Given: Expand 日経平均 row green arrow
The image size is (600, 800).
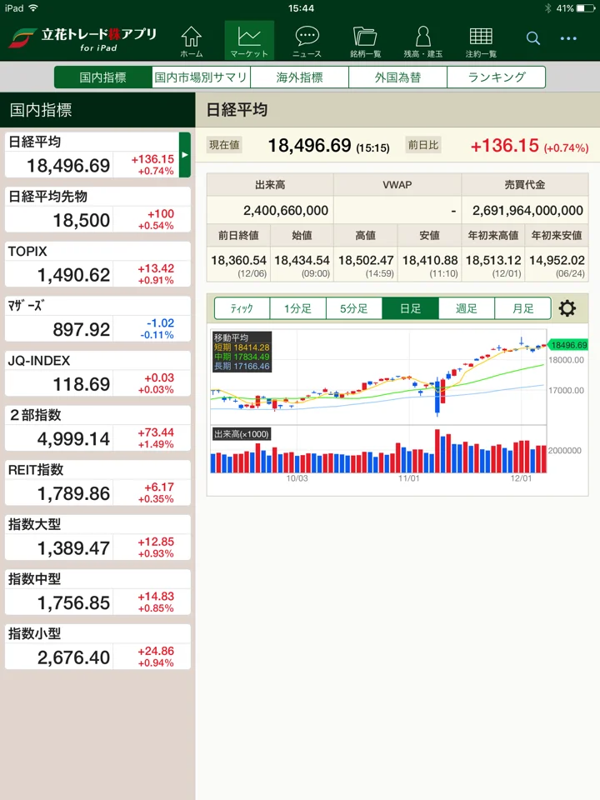Looking at the screenshot, I should click(185, 155).
